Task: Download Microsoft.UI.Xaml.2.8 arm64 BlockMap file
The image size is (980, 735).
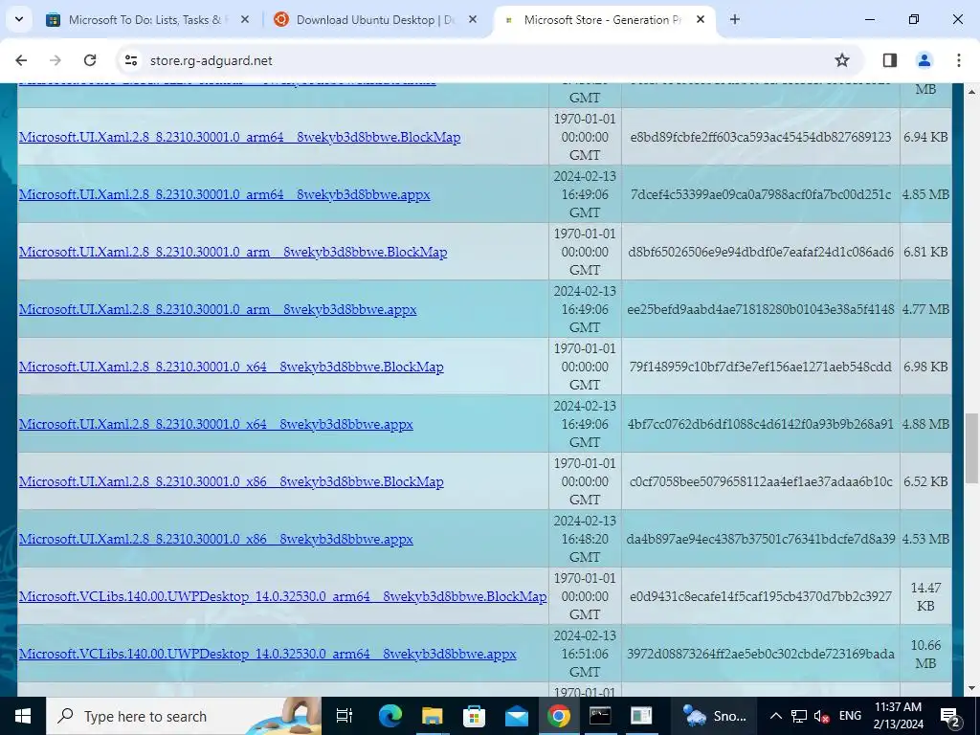Action: coord(239,137)
